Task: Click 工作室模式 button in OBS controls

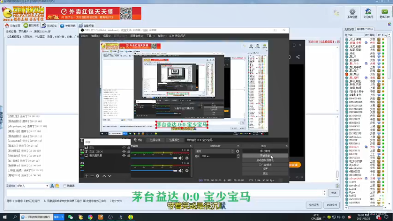Action: point(265,165)
